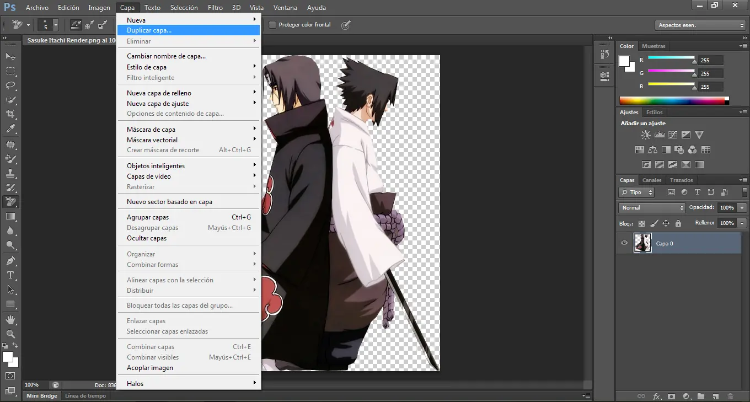Viewport: 750px width, 402px height.
Task: Select the Eyedropper tool
Action: tap(10, 129)
